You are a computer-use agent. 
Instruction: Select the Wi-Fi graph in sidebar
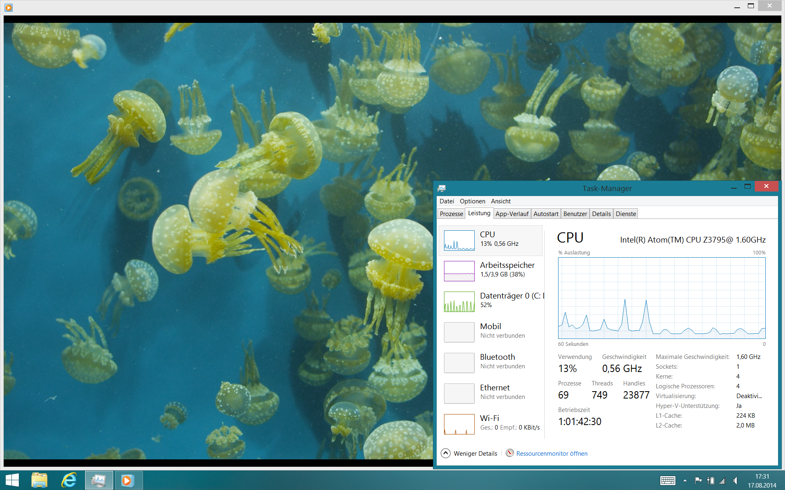pyautogui.click(x=459, y=424)
